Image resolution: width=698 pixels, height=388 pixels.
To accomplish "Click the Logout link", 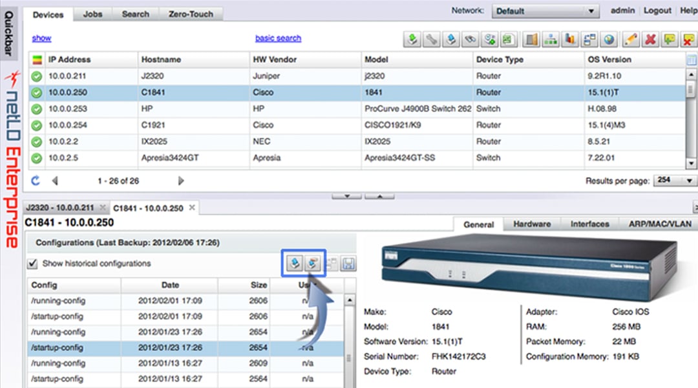I will point(657,11).
